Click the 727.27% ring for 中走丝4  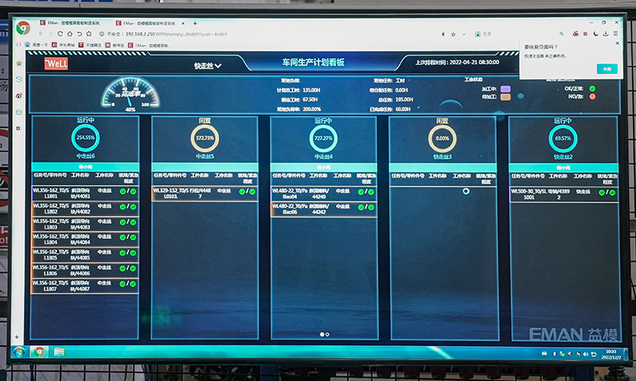tap(324, 137)
